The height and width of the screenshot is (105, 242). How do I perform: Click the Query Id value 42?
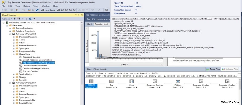coord(136,3)
